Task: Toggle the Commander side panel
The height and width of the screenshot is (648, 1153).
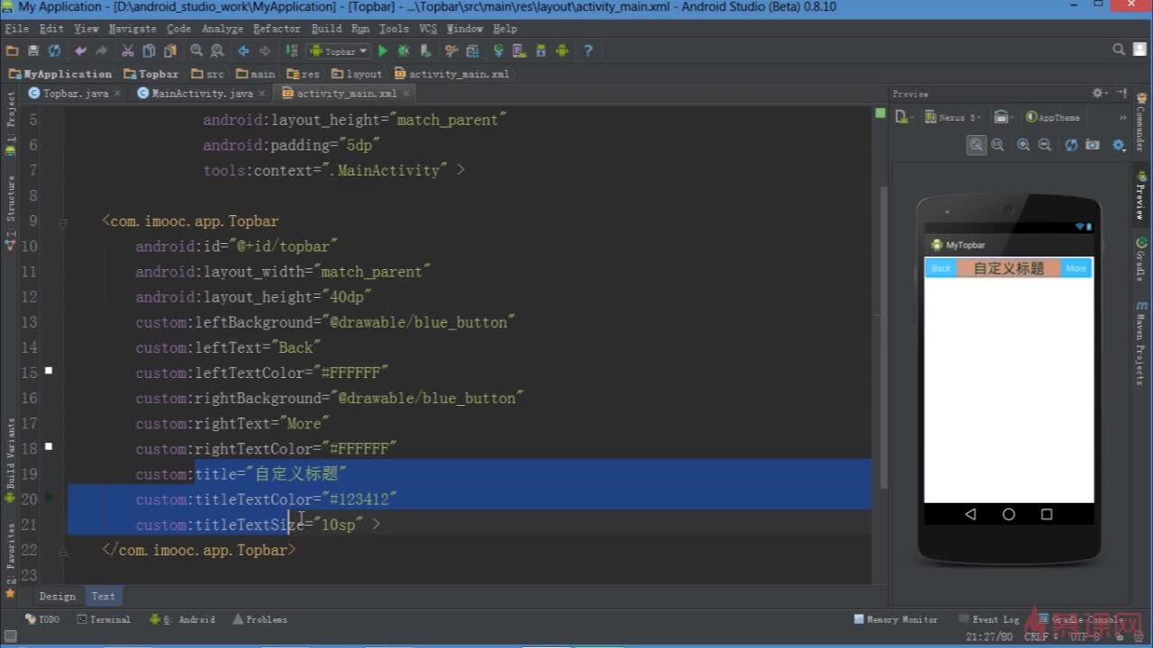Action: point(1141,121)
